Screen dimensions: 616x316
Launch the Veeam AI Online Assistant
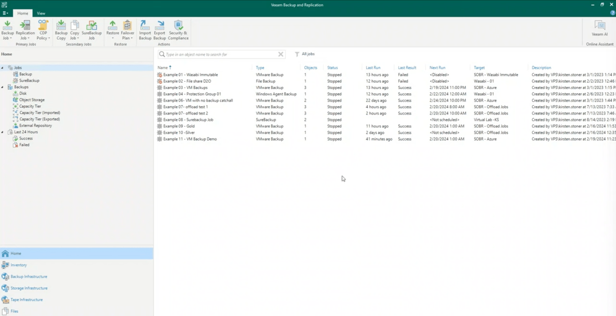point(599,30)
